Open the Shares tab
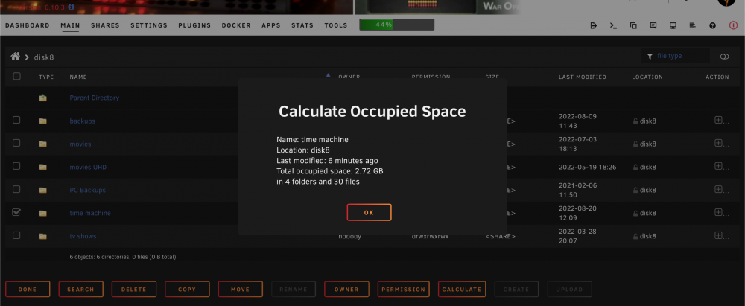 click(106, 25)
